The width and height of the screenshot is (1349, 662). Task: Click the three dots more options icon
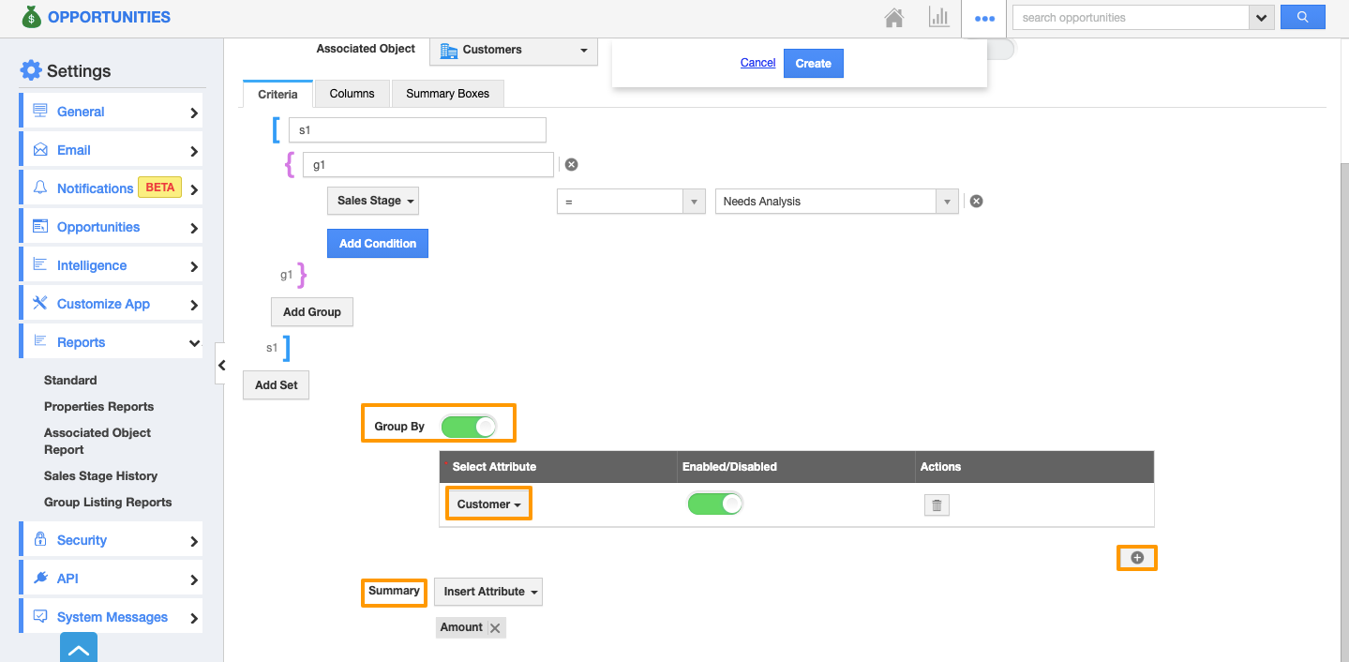coord(984,18)
